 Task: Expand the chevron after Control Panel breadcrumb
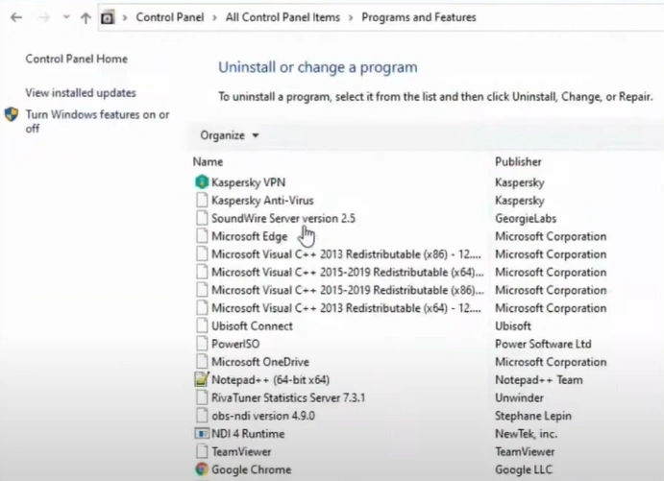[x=214, y=18]
